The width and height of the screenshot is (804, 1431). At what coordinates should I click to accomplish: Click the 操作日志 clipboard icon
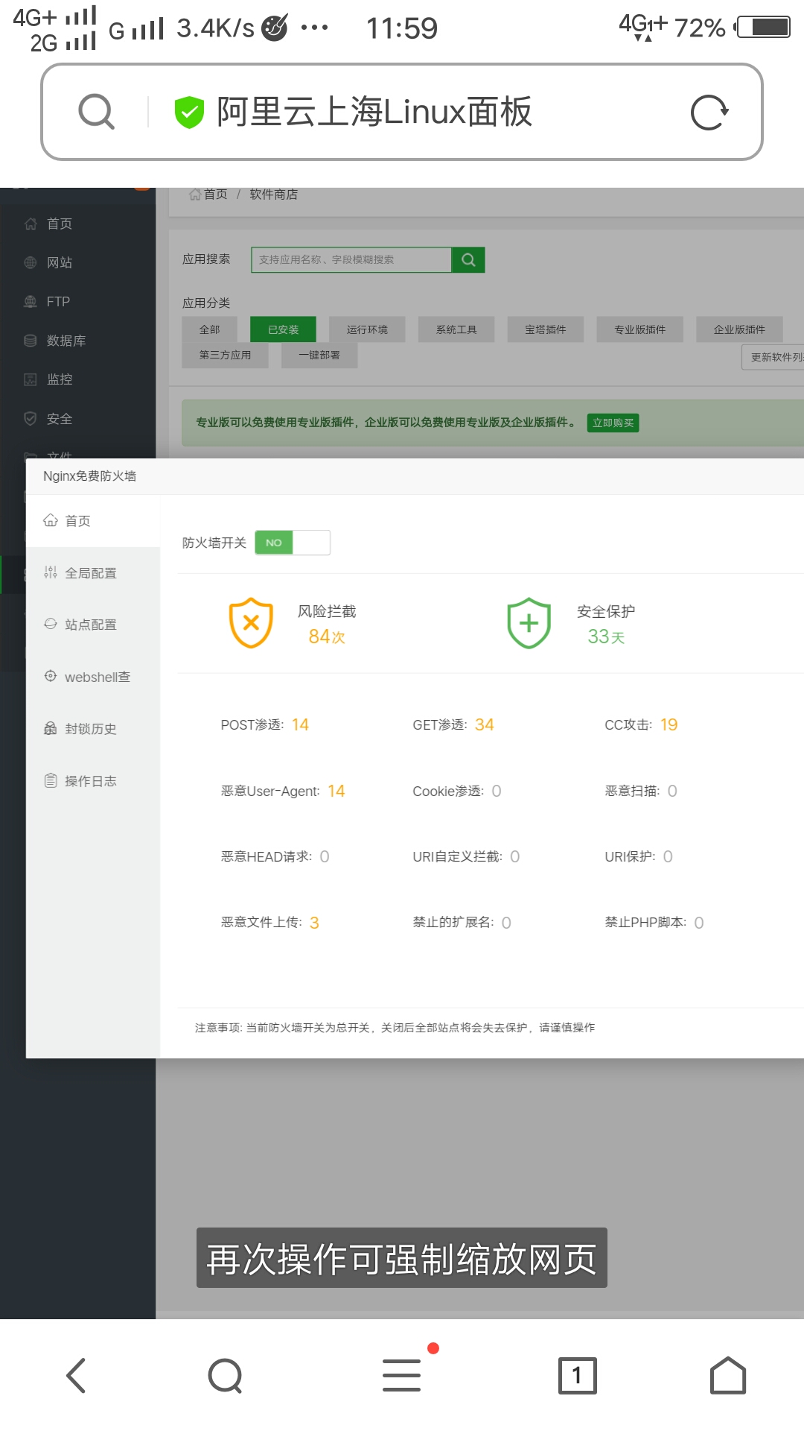pos(51,780)
